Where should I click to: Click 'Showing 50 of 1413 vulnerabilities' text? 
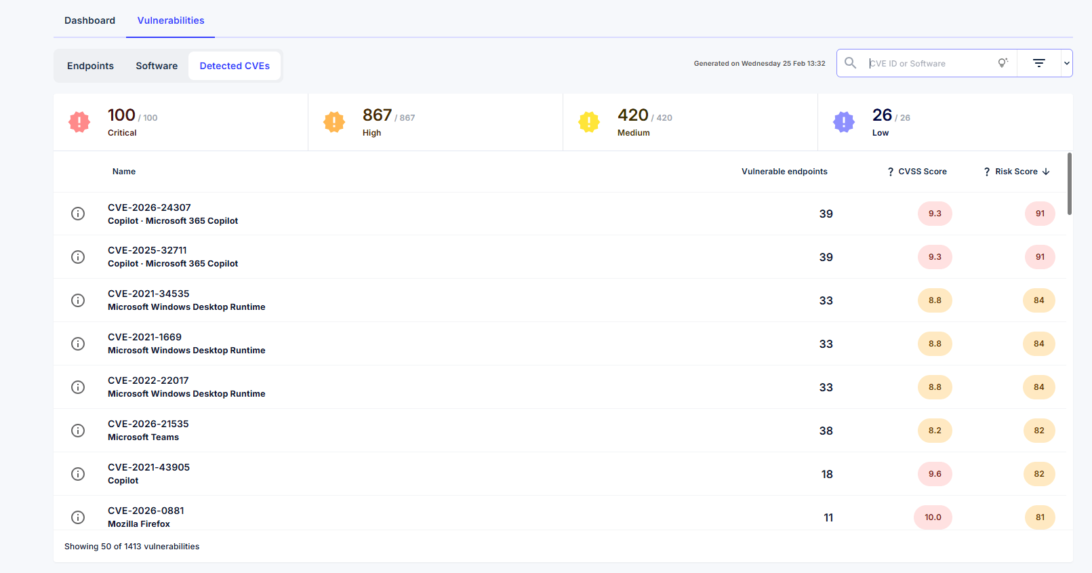click(x=132, y=547)
